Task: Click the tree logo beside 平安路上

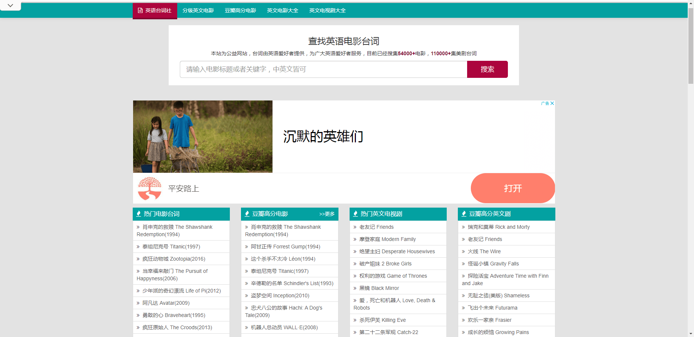Action: click(149, 188)
